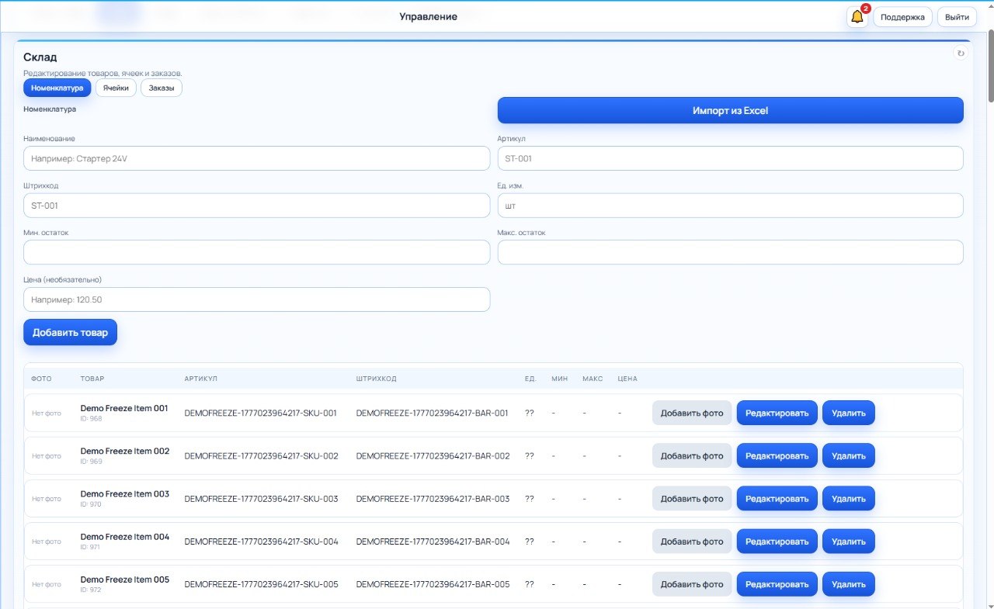This screenshot has width=994, height=609.
Task: Click the Нет фото placeholder for Item 003
Action: click(47, 499)
